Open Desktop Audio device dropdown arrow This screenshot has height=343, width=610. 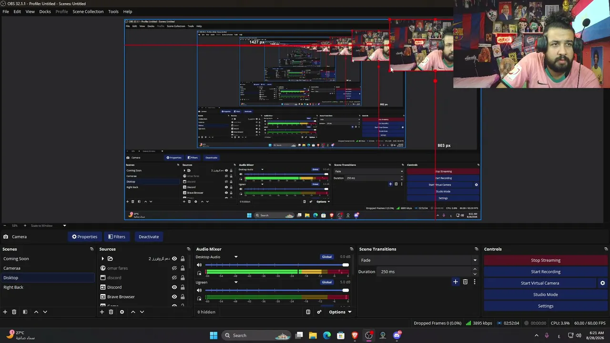(235, 257)
